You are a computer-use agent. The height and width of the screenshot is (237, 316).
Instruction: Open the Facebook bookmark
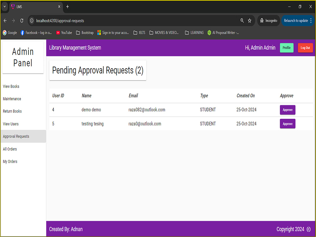point(36,33)
